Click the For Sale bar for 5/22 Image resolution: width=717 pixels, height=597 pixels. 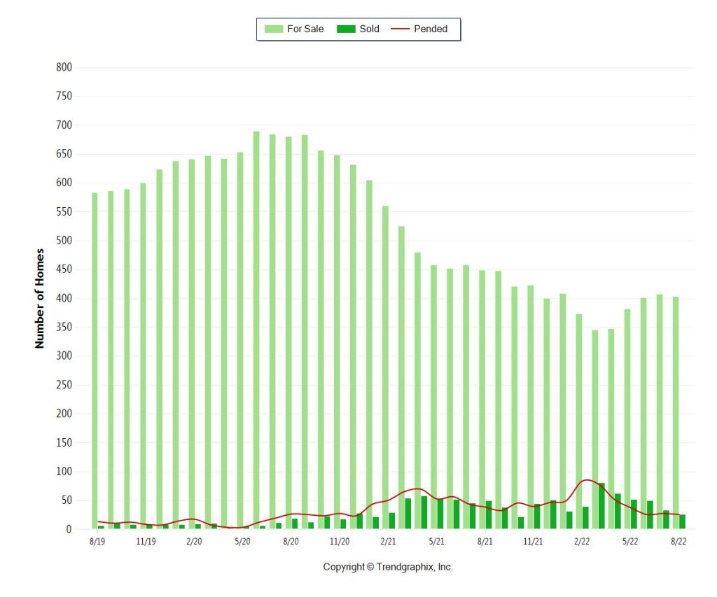627,419
